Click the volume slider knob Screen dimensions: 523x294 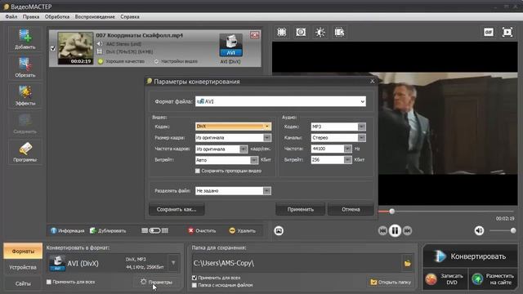pyautogui.click(x=513, y=230)
